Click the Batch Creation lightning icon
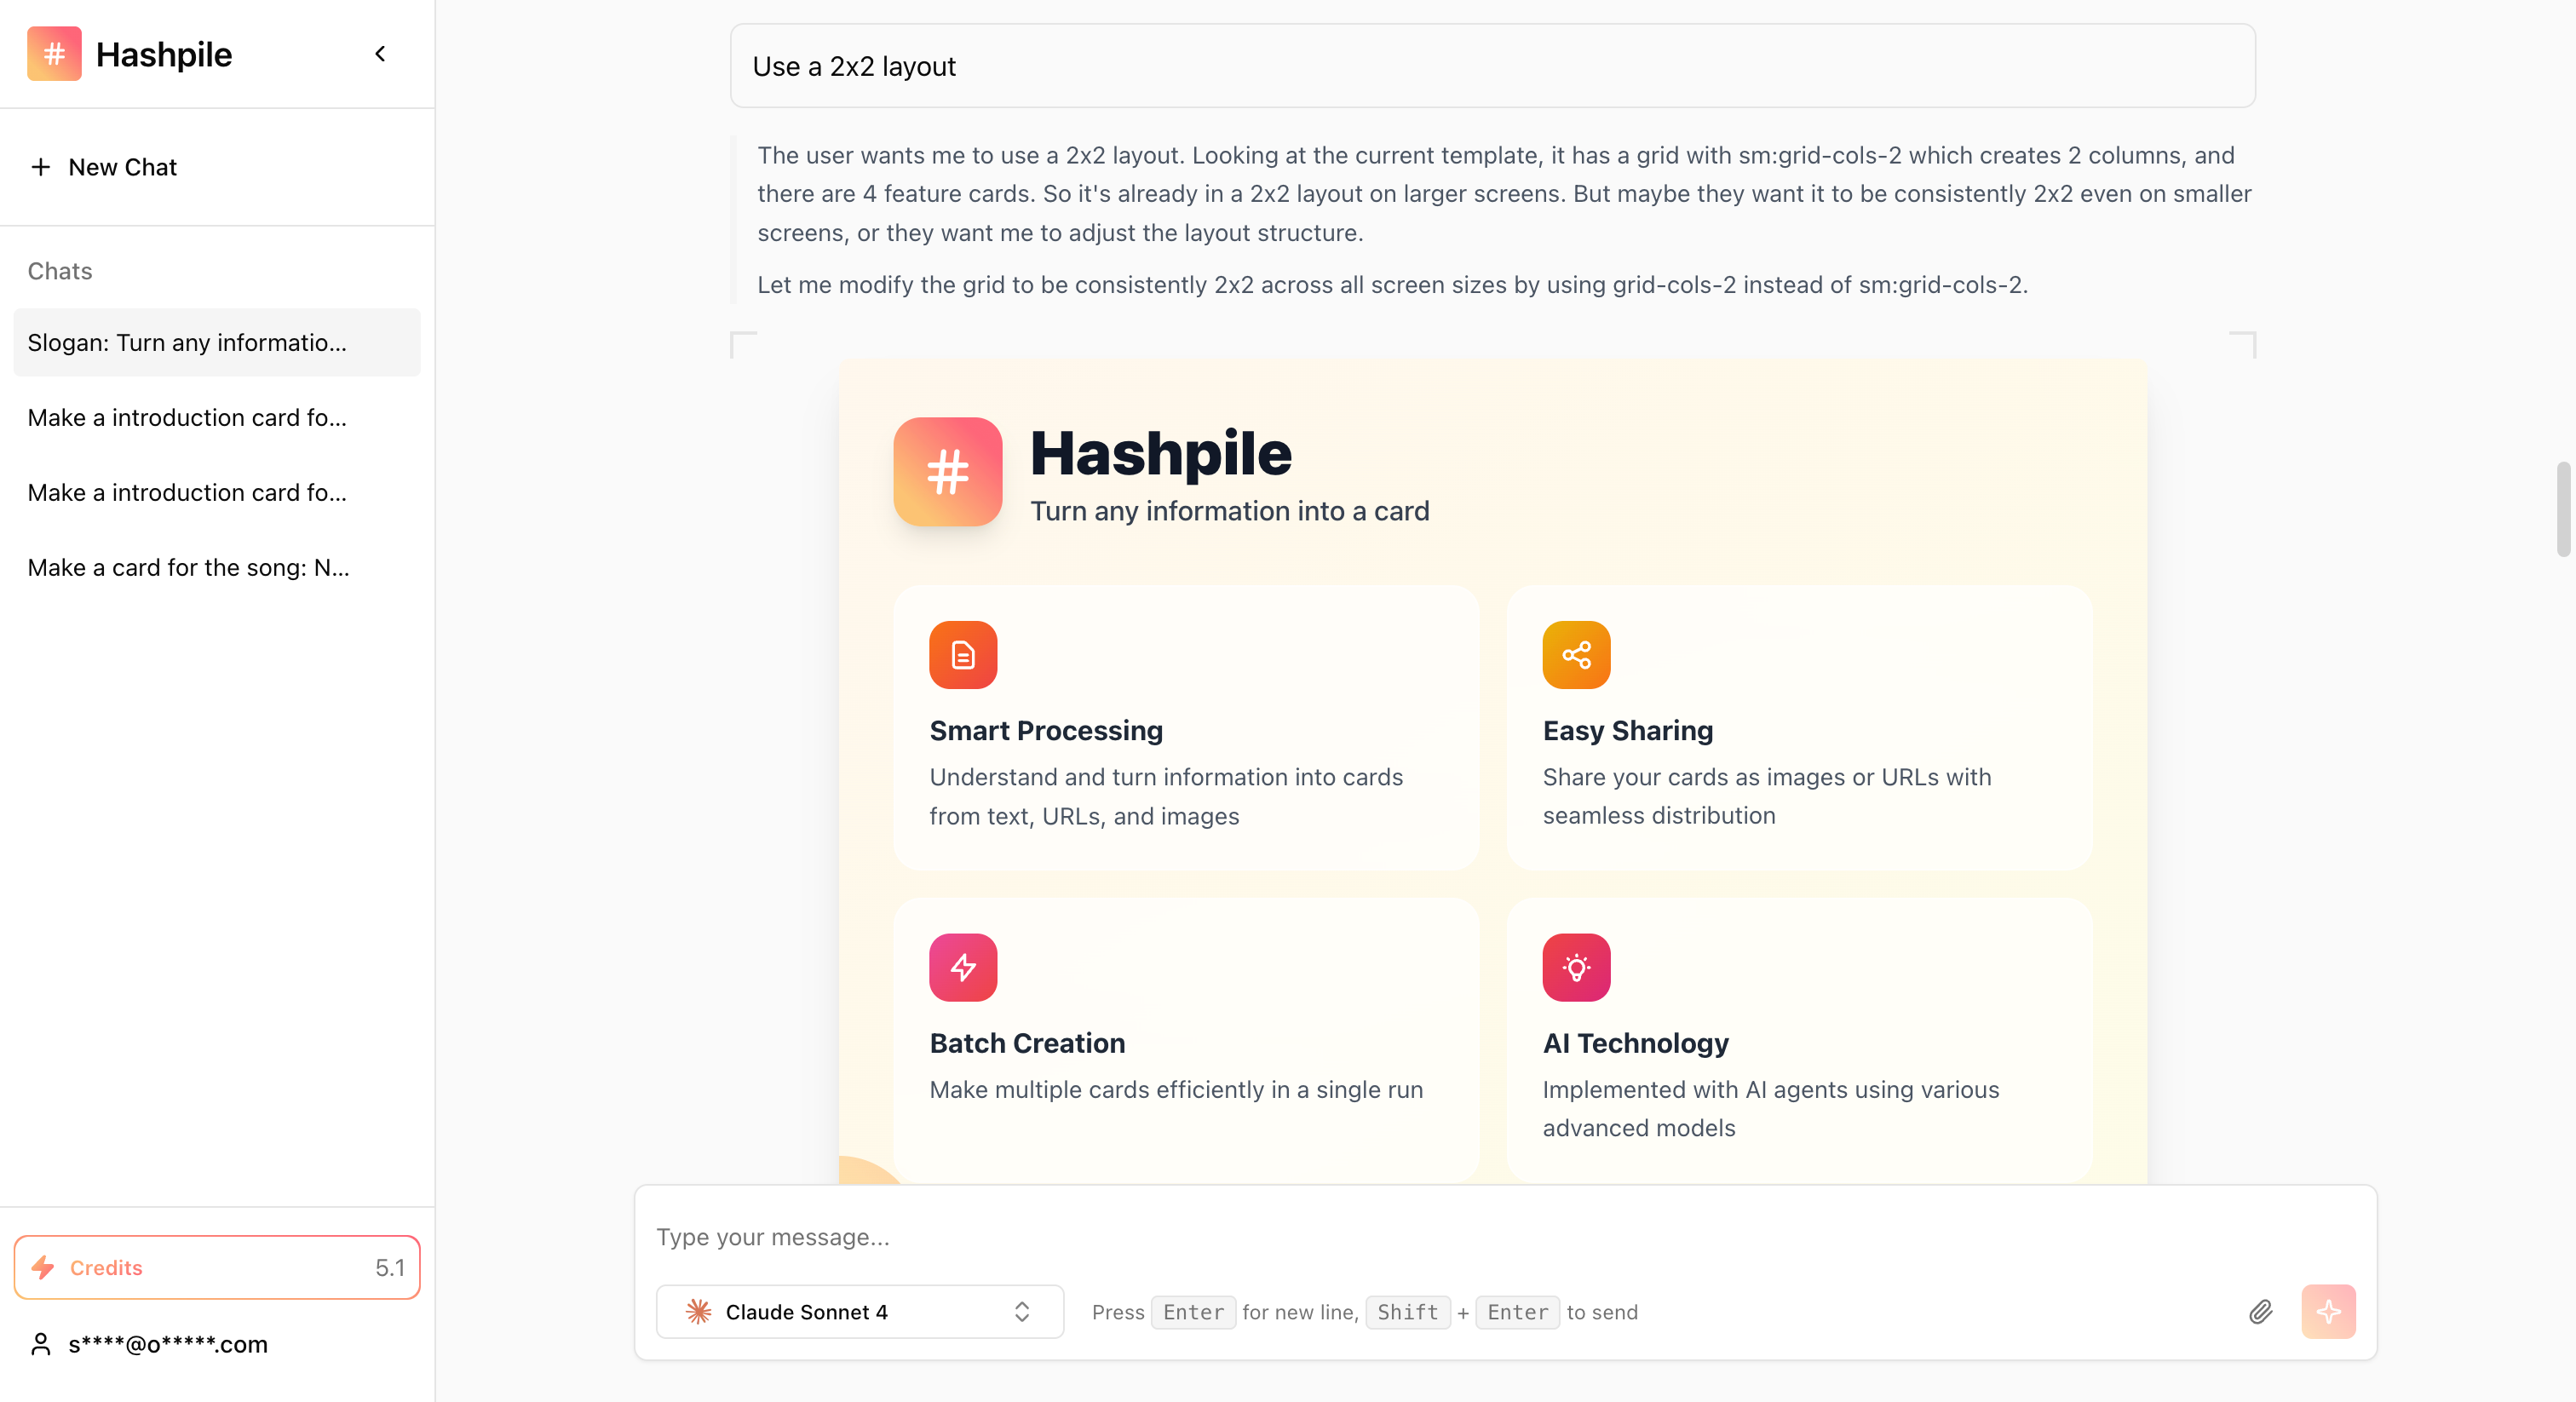Screen dimensions: 2576x1402 [963, 967]
